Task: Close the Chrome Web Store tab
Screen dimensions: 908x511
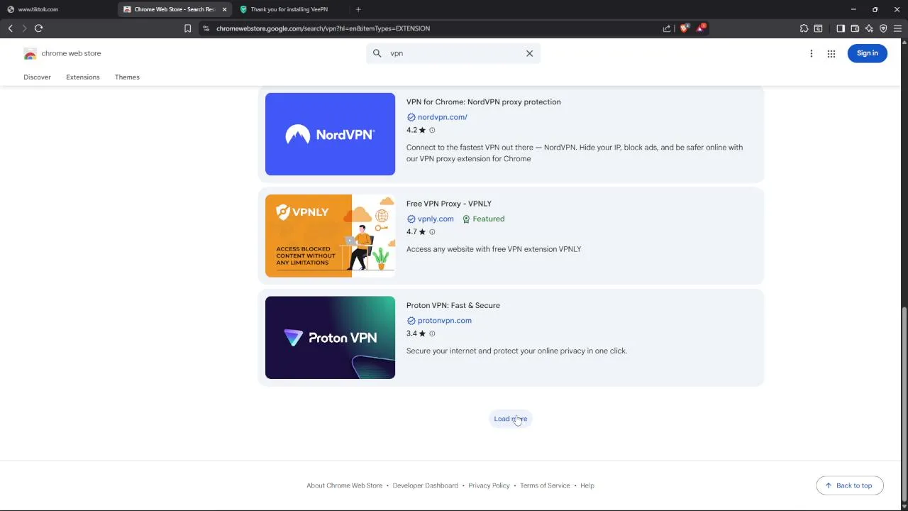Action: click(x=225, y=9)
